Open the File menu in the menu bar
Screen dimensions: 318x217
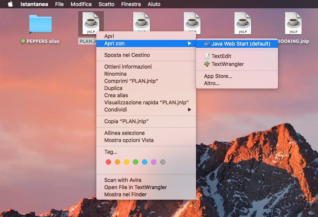pyautogui.click(x=59, y=4)
